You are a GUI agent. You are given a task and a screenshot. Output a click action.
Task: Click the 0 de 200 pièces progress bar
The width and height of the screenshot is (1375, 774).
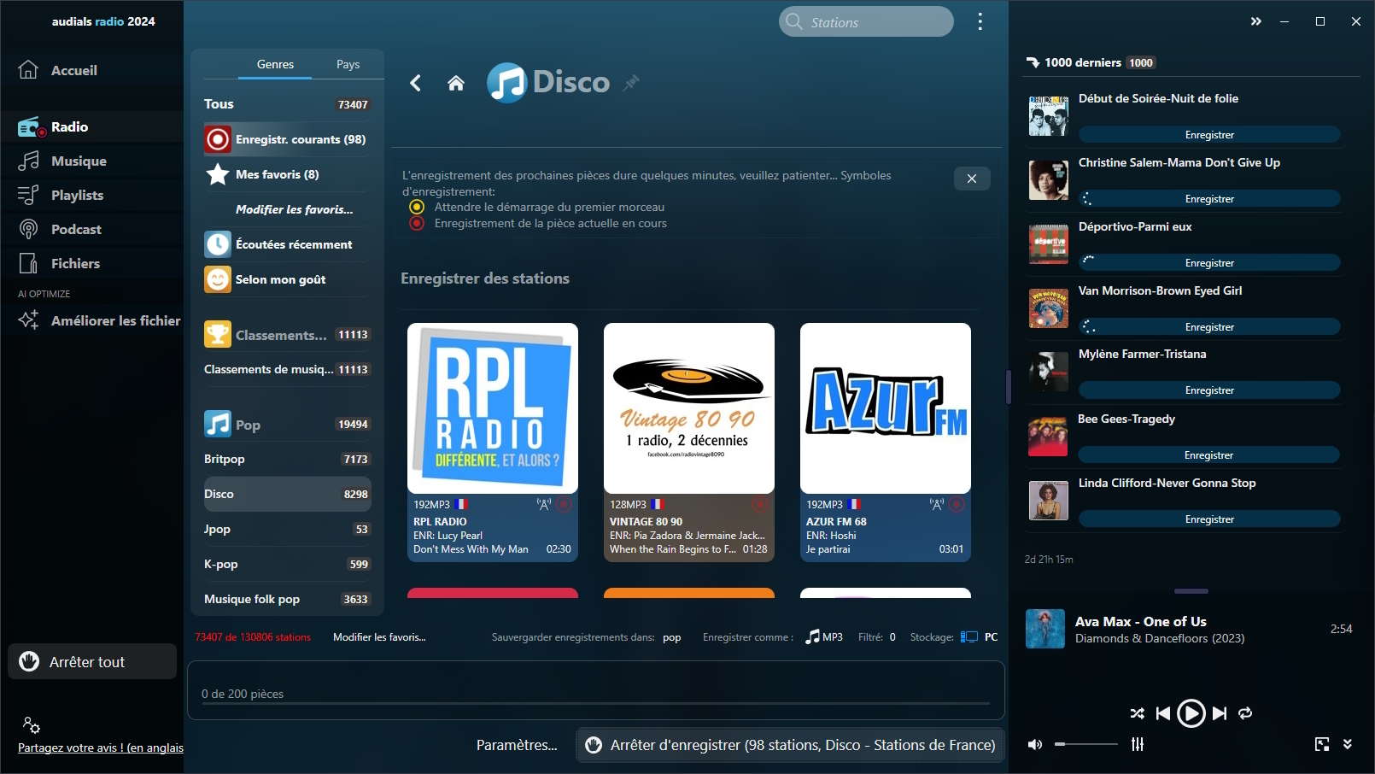tap(595, 703)
